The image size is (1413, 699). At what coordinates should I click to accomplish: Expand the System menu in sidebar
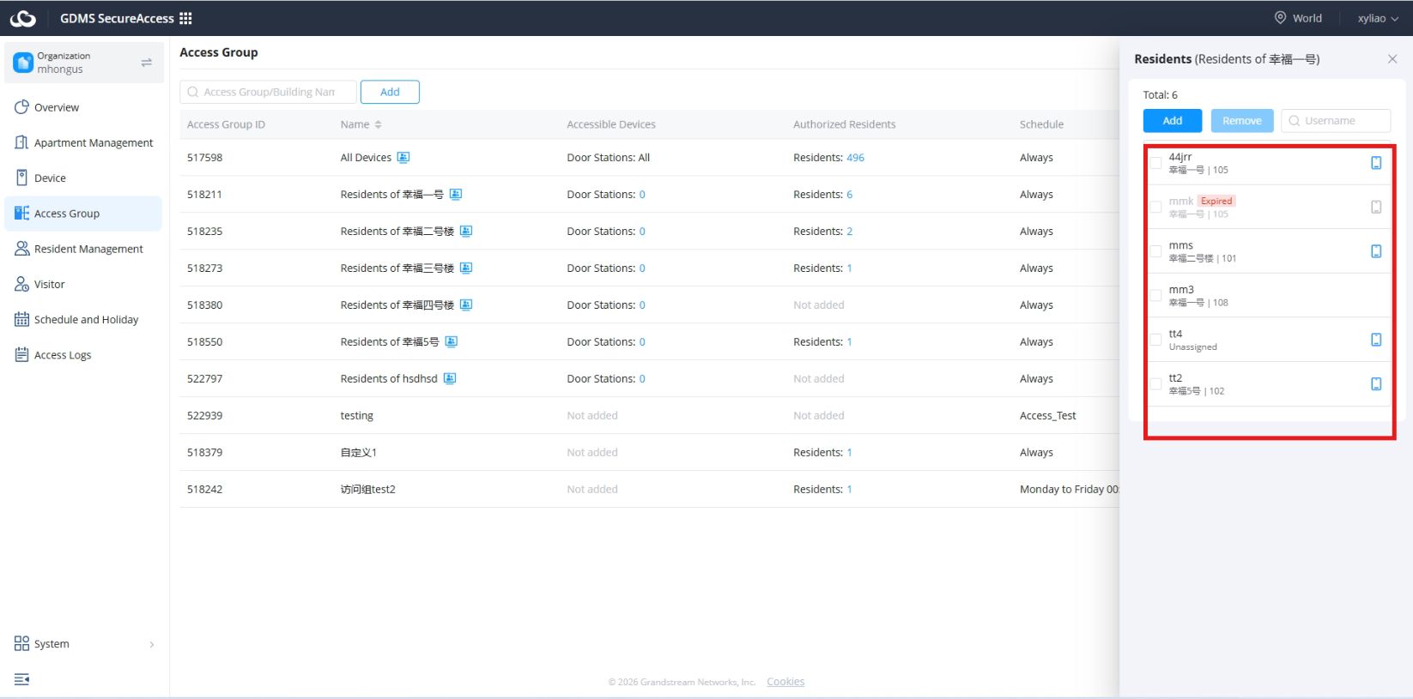[x=84, y=644]
